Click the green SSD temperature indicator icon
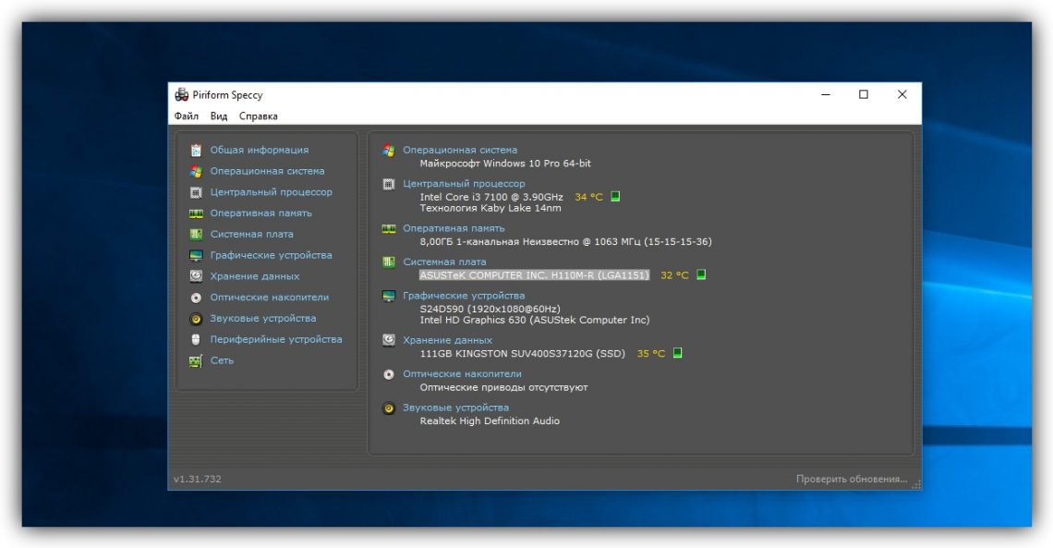Screen dimensions: 1053x548 pos(677,353)
